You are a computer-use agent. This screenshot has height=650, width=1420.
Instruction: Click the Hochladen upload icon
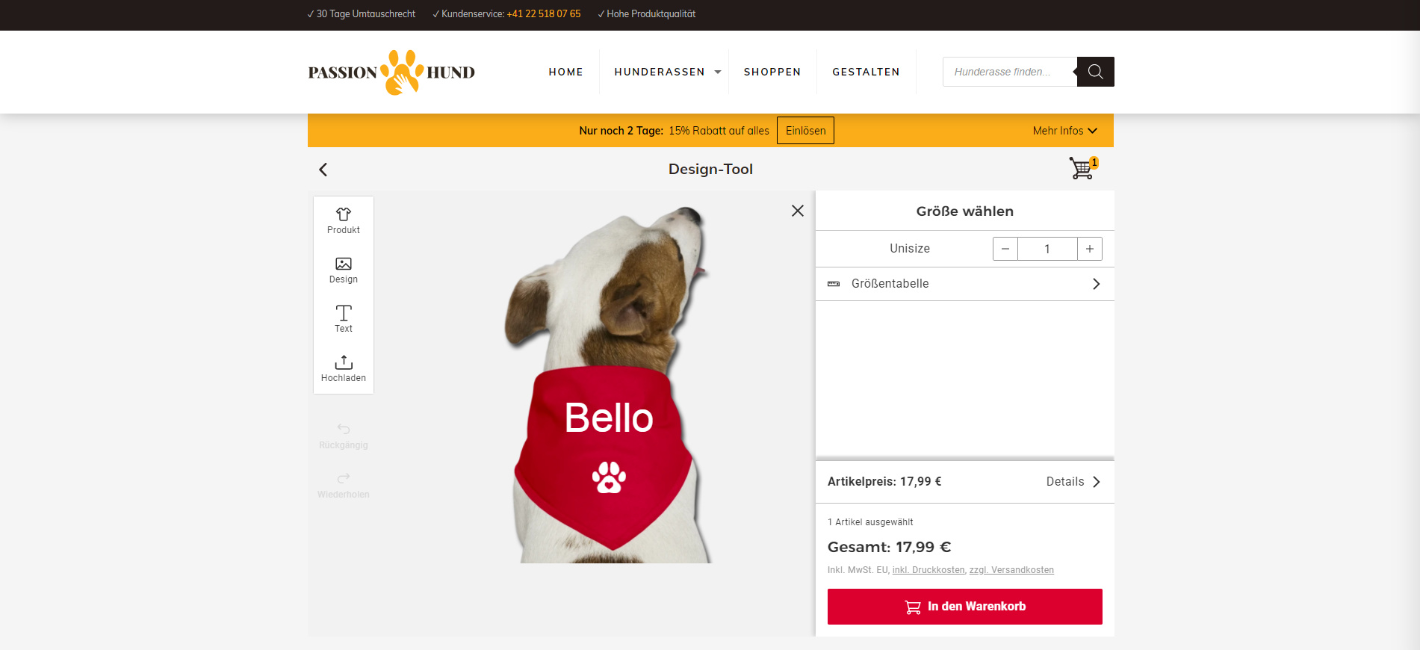point(343,363)
